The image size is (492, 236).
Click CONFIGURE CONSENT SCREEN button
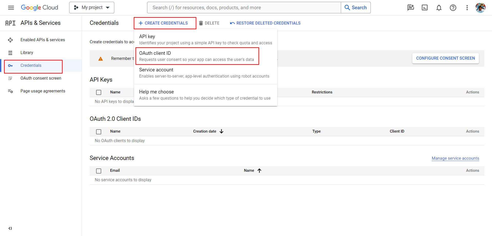tap(445, 58)
